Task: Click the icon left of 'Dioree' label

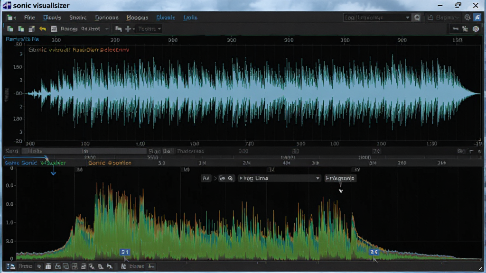Action: 123,266
